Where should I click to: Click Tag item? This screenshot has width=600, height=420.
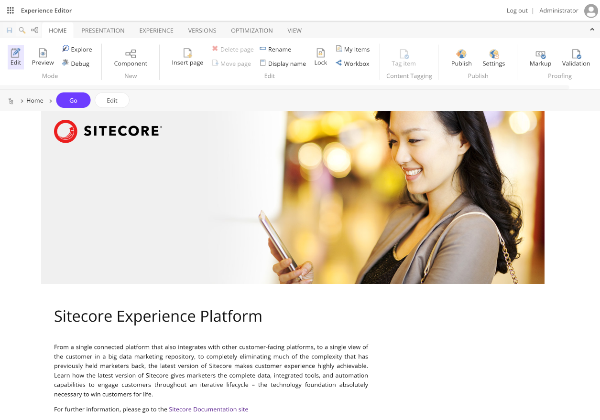[404, 58]
